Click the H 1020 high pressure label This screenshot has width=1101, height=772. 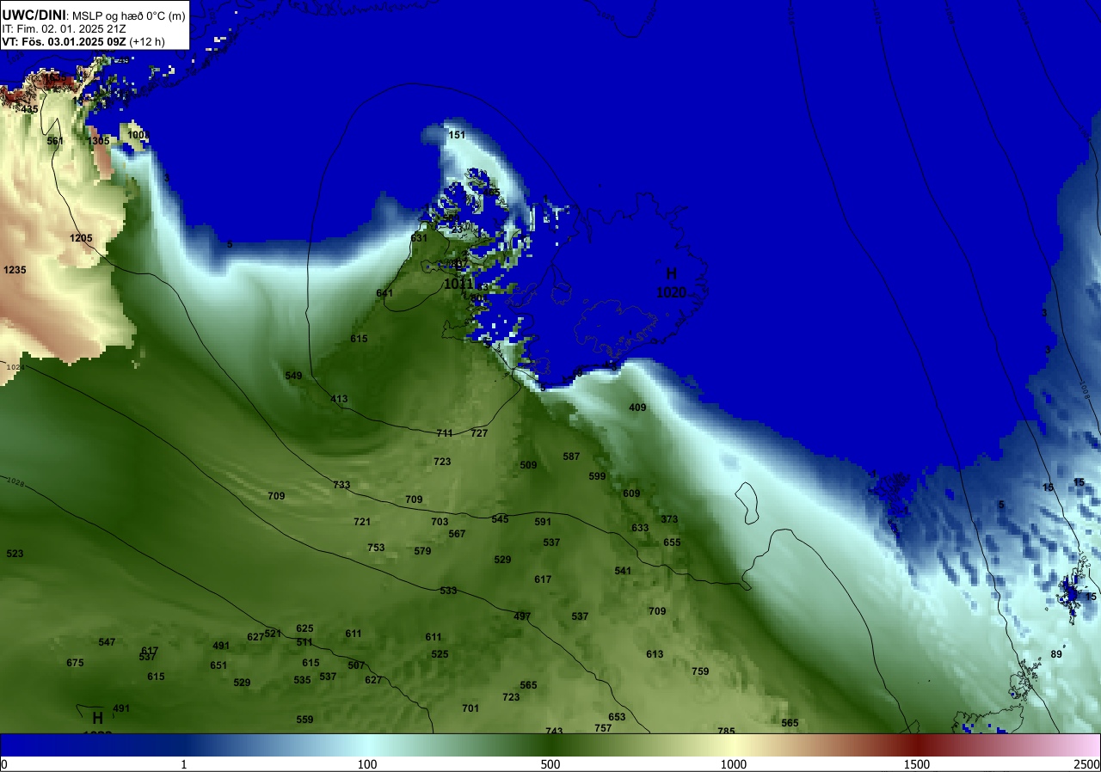click(x=671, y=283)
